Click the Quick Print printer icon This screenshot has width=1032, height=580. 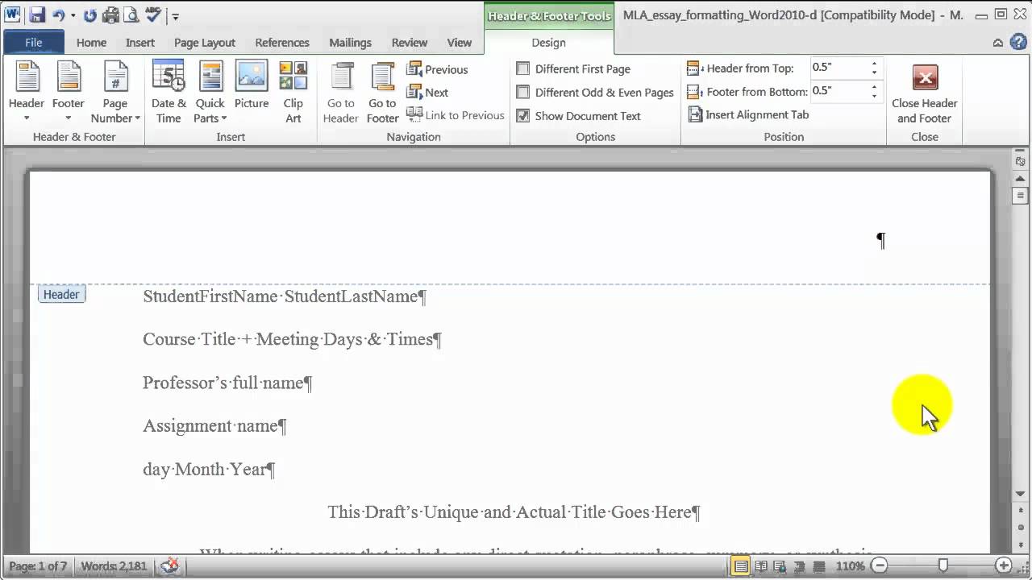coord(110,14)
